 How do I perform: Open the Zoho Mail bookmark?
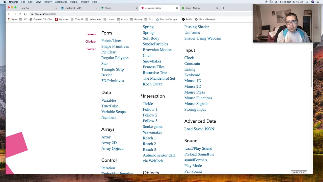(x=168, y=19)
